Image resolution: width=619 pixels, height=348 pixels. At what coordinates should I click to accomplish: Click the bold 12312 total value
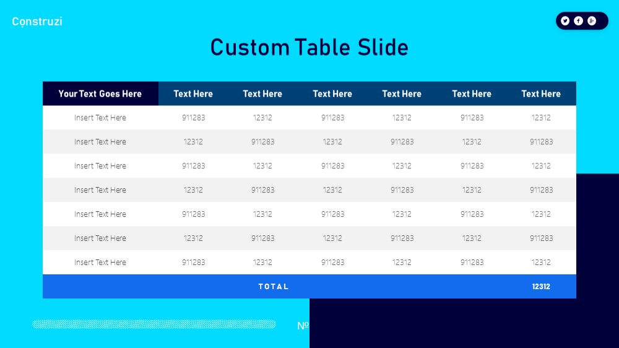pyautogui.click(x=541, y=286)
